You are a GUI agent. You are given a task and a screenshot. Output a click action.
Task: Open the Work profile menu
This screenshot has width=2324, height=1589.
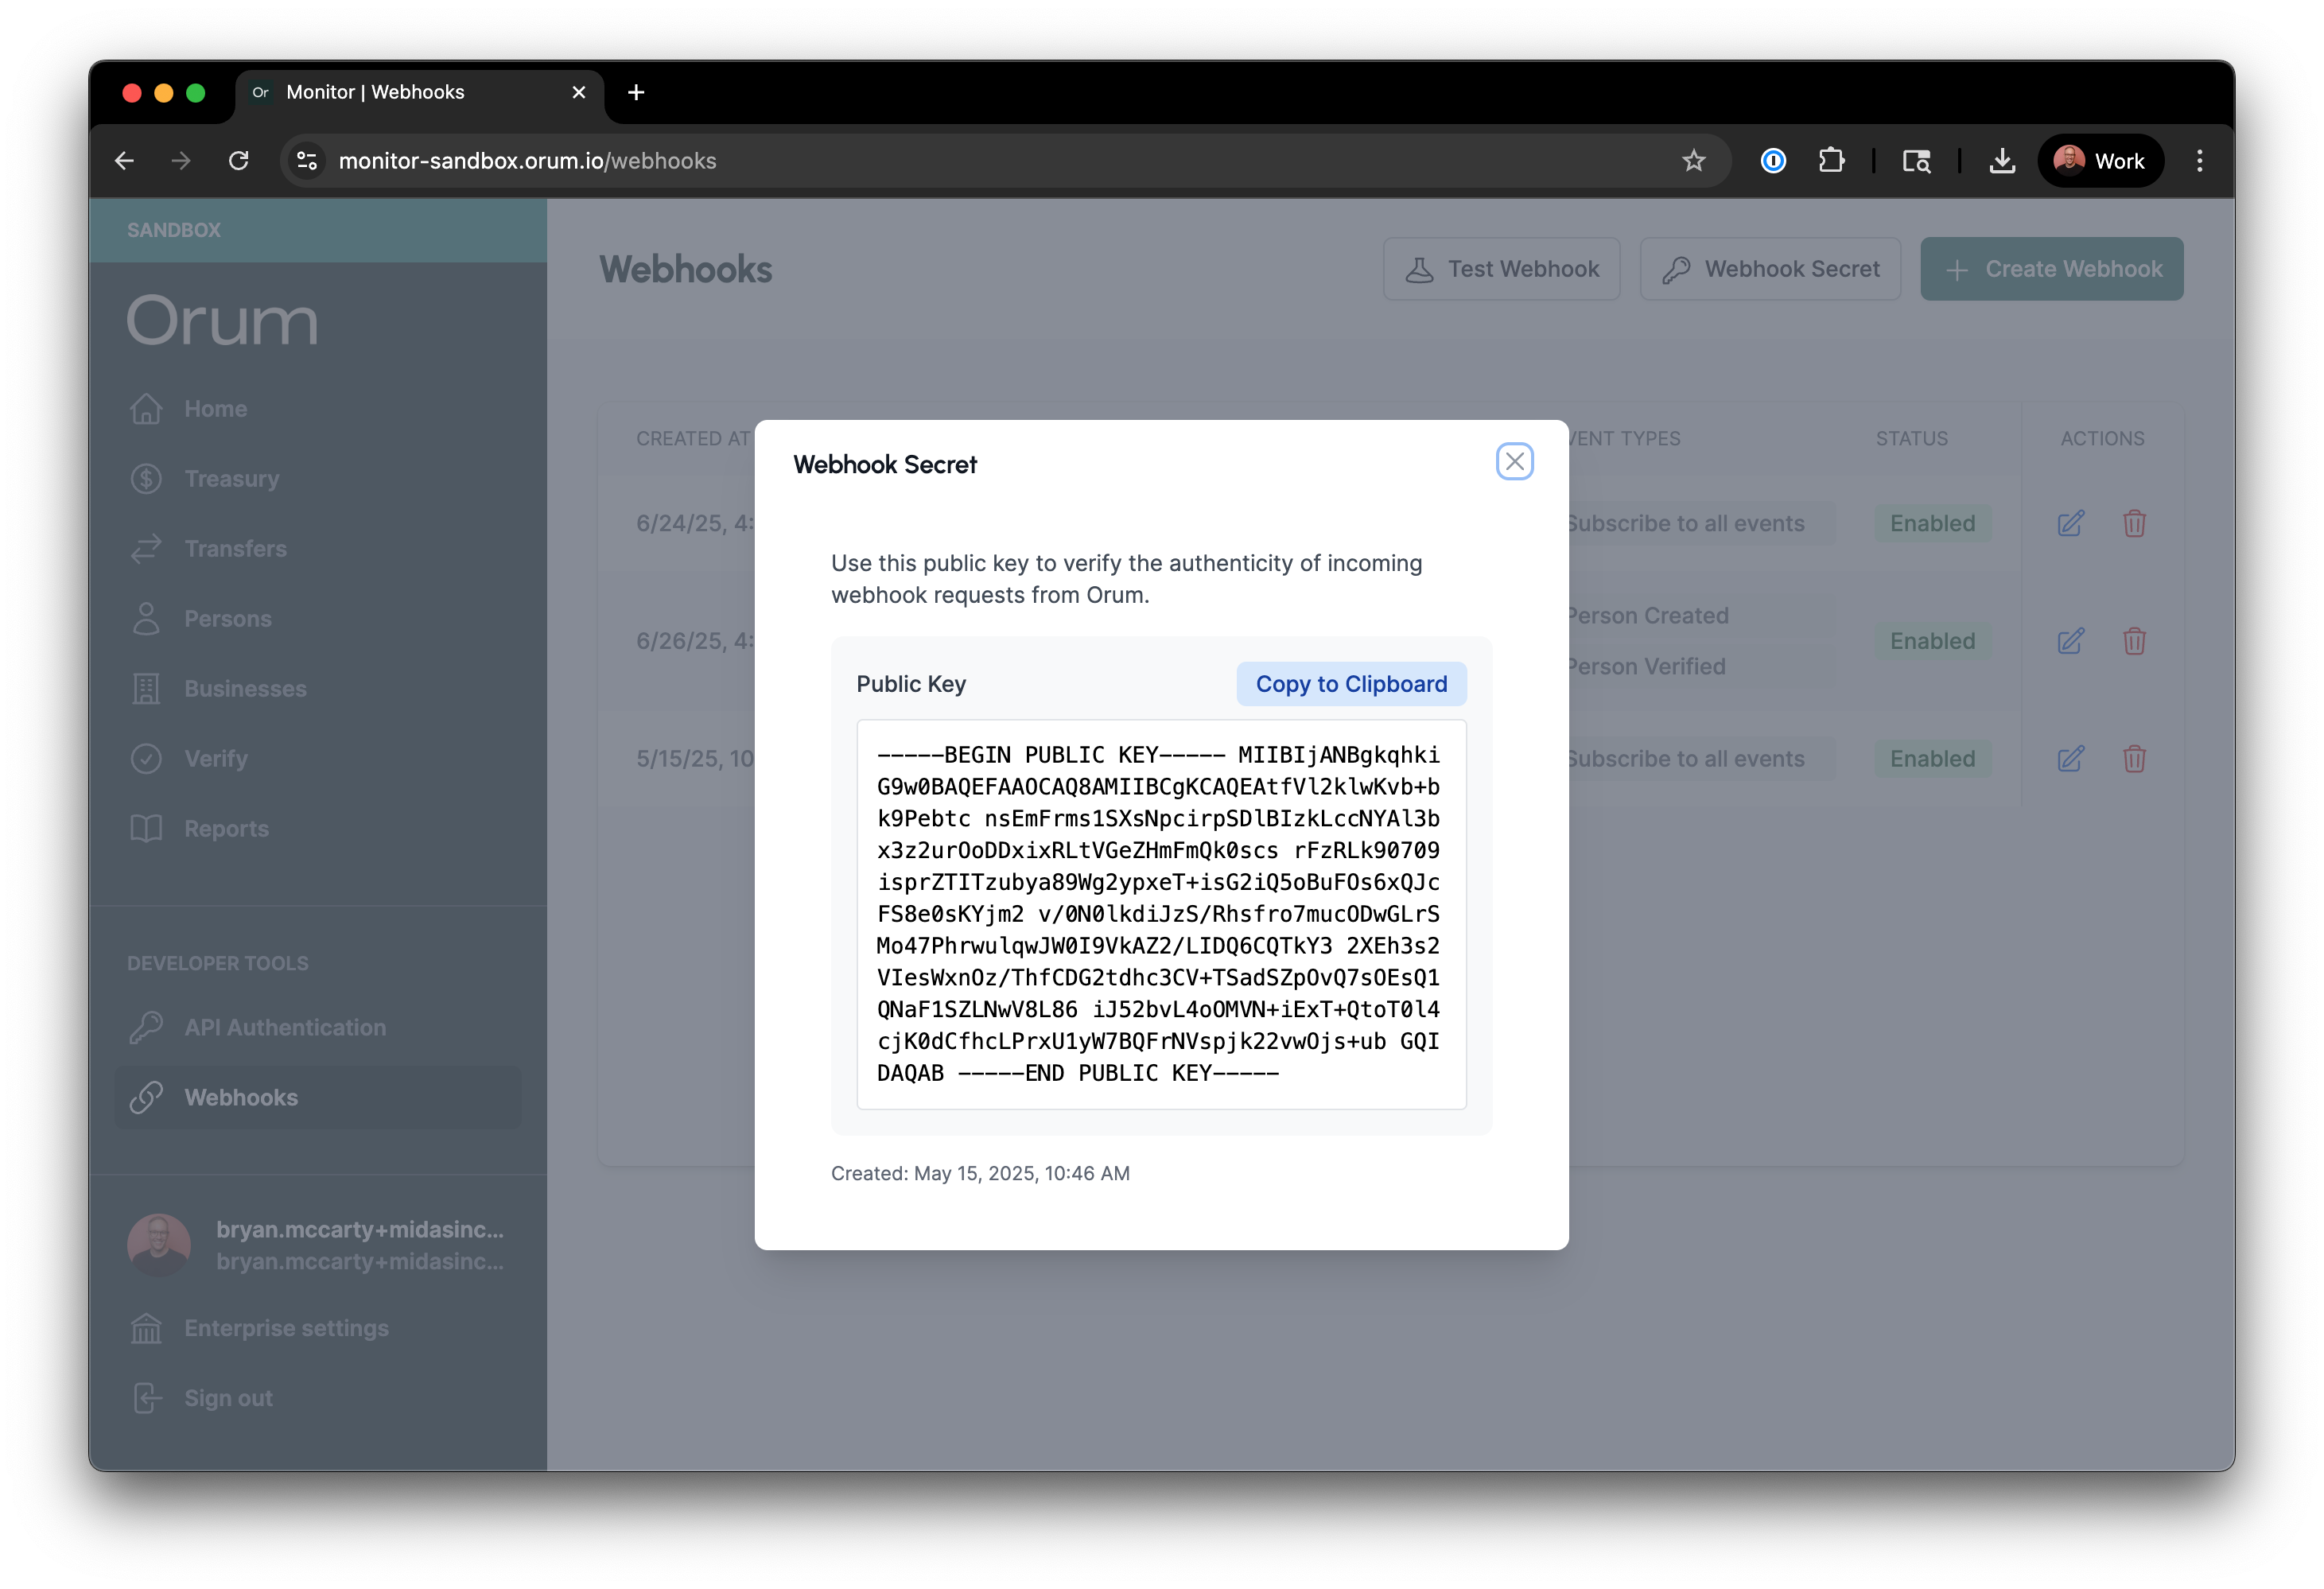(2100, 161)
